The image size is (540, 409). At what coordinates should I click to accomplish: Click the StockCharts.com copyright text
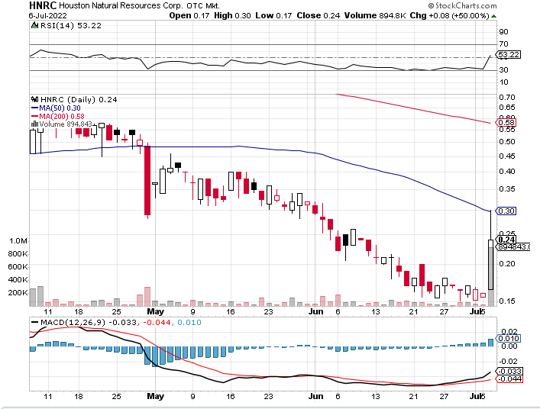pos(463,5)
